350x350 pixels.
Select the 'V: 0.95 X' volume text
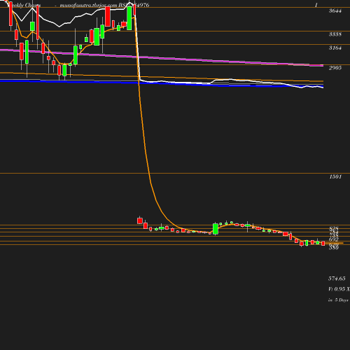click(x=339, y=289)
